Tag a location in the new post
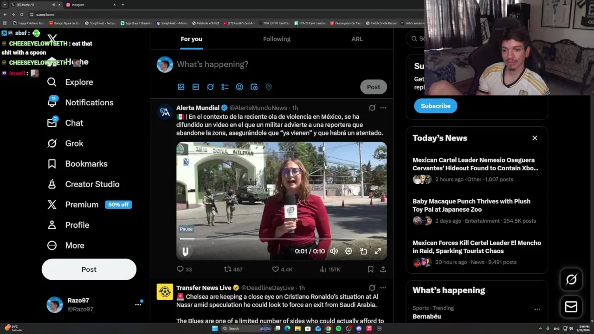The height and width of the screenshot is (334, 594). click(269, 87)
